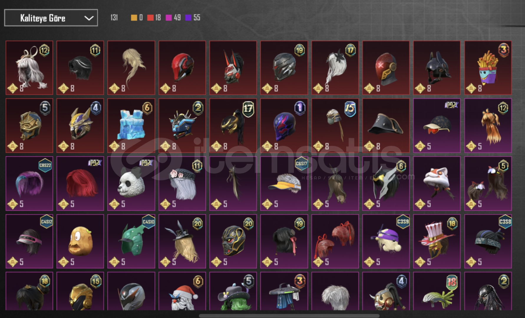Filter by purple quality count 55

[193, 18]
